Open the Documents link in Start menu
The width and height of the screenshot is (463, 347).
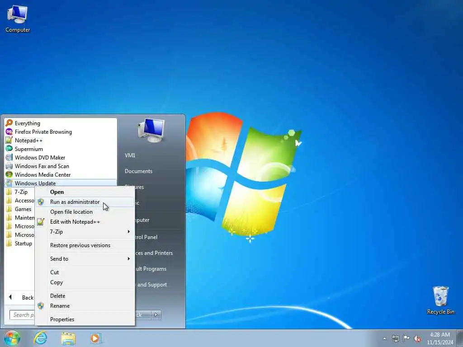coord(138,171)
